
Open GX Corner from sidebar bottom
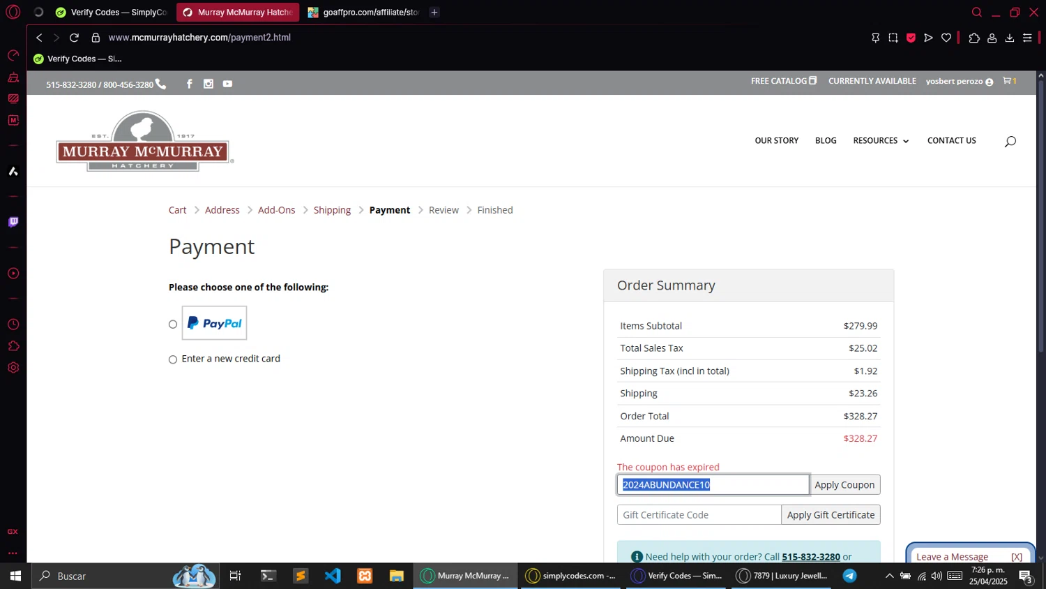[x=13, y=532]
